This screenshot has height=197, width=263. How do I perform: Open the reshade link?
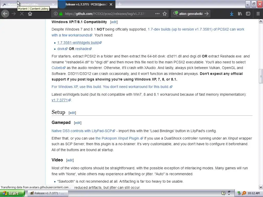(83, 49)
